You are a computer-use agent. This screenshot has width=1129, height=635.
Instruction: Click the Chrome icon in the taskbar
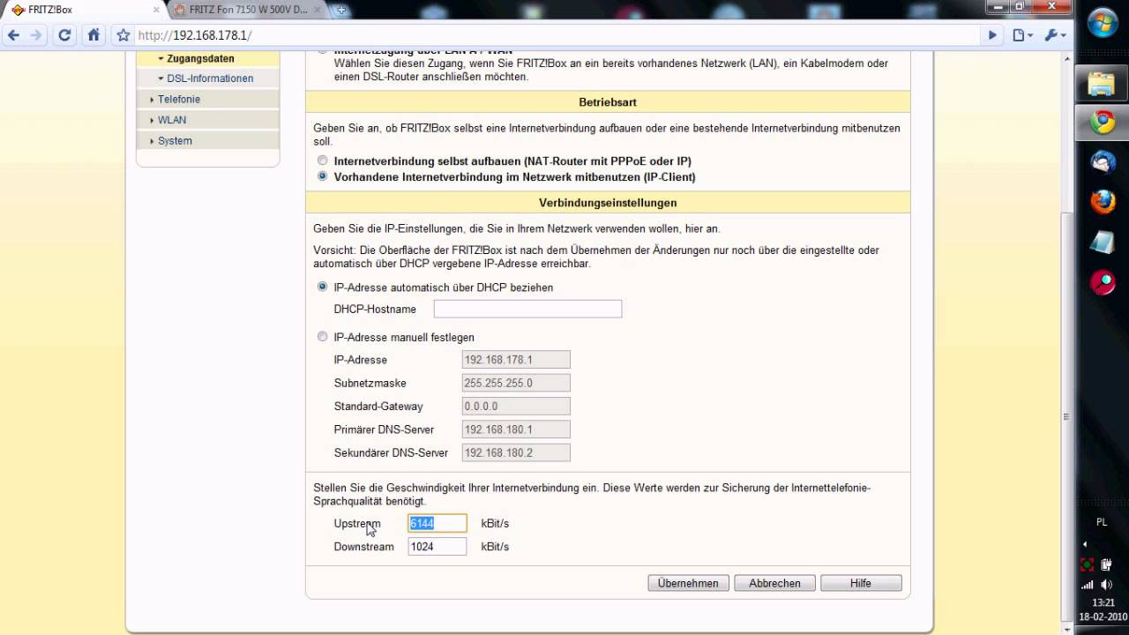point(1103,122)
